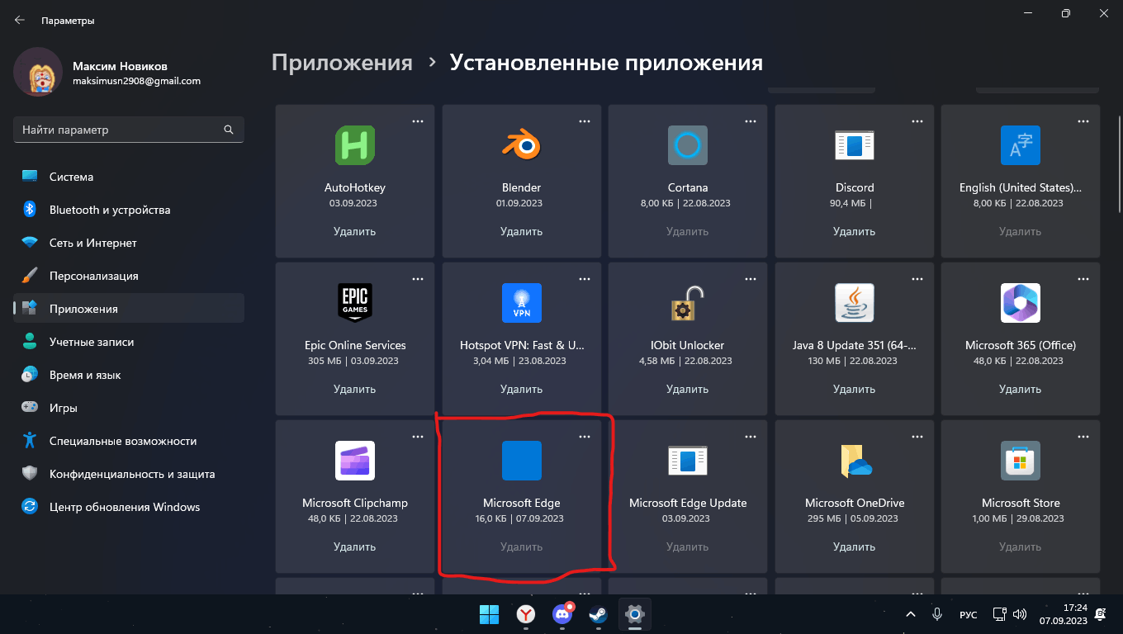Screen dimensions: 1123x634
Task: Open Время и язык section
Action: (129, 375)
